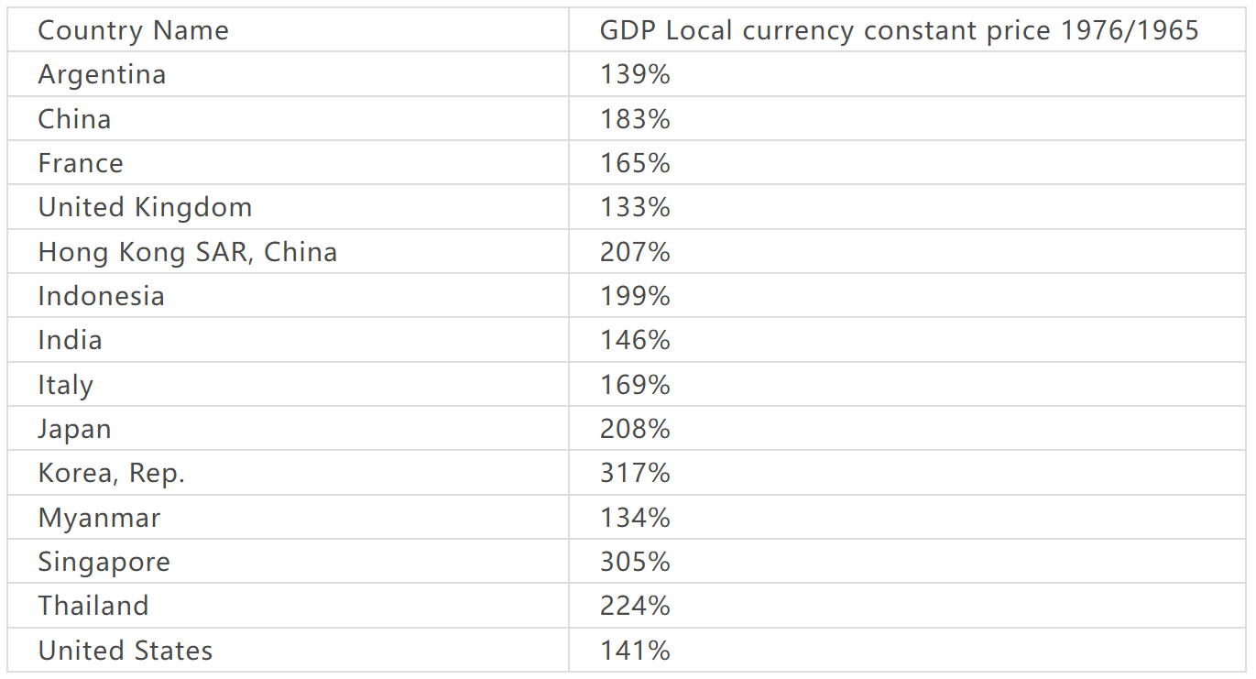Select the Argentina cell

102,74
